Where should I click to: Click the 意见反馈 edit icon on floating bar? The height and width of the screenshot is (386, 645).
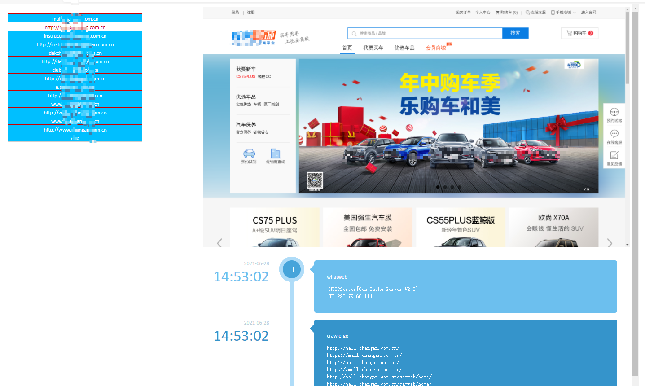pos(614,155)
